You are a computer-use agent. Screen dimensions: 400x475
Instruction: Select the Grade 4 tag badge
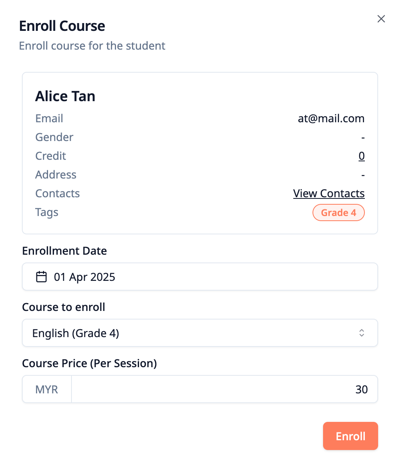pos(339,212)
